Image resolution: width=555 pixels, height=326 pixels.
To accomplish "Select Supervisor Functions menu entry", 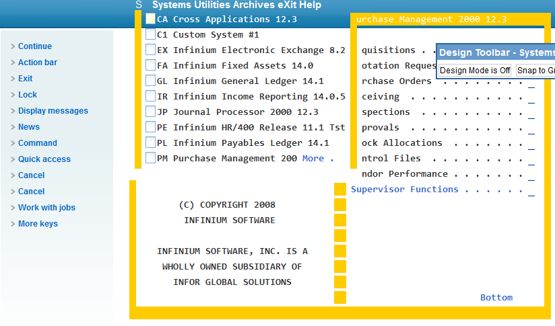I will pyautogui.click(x=405, y=190).
